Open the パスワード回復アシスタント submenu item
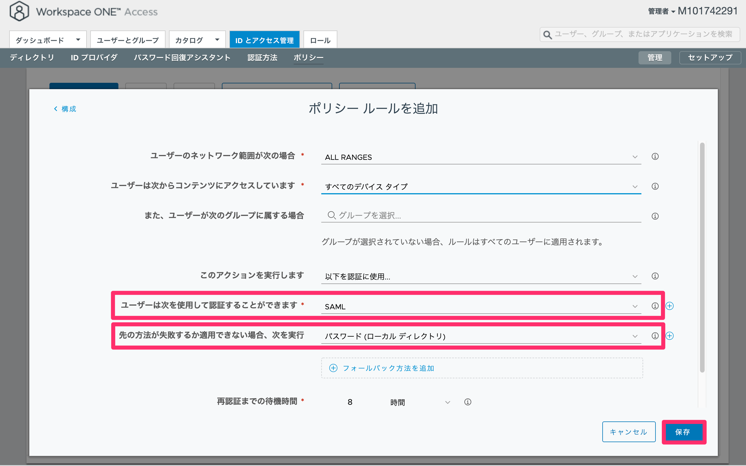 pyautogui.click(x=182, y=57)
